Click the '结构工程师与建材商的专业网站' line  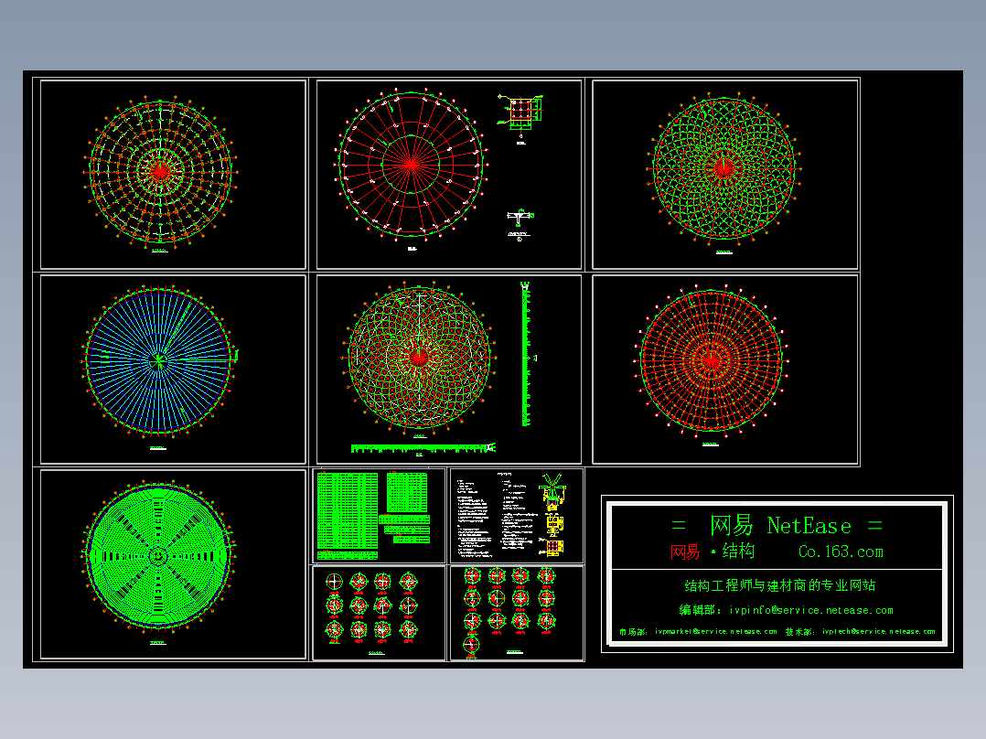pos(779,585)
